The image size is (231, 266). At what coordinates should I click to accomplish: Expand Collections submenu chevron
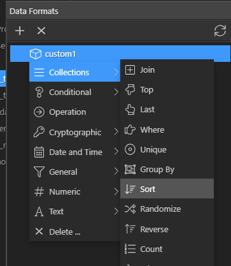116,72
